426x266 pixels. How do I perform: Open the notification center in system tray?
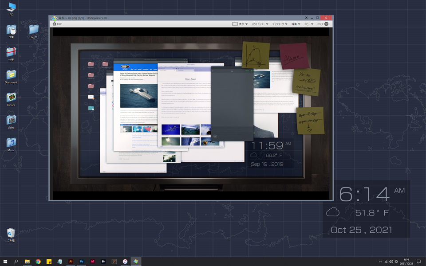418,262
